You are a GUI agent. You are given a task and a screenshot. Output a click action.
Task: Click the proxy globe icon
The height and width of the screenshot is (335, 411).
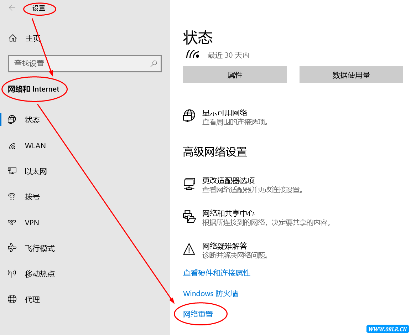(12, 299)
